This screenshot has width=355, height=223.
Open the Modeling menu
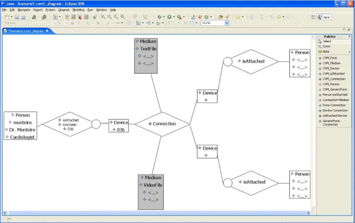79,10
